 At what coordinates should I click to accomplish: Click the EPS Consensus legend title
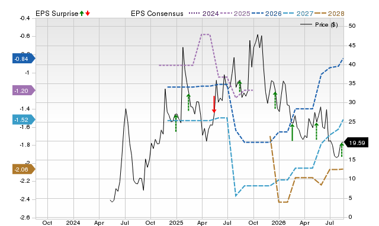(x=157, y=14)
